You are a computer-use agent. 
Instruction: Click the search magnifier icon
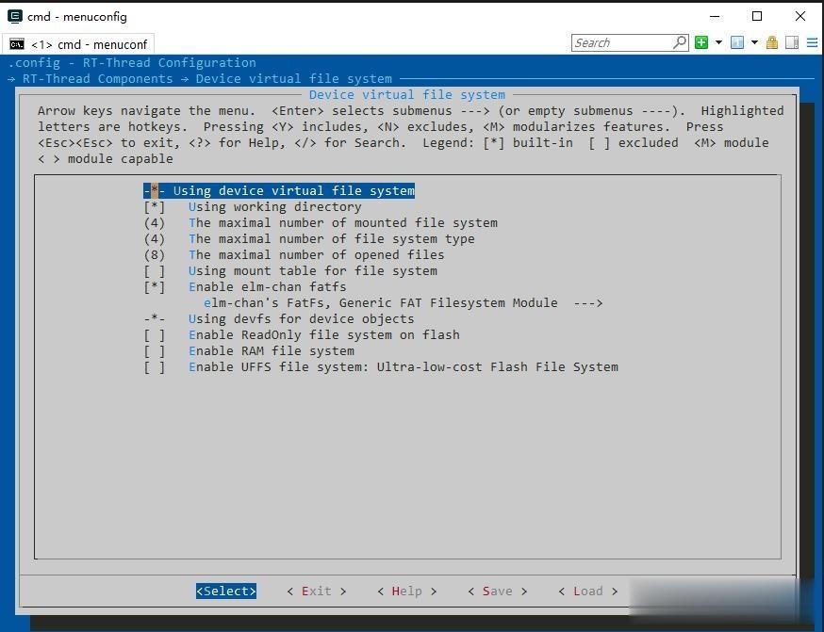coord(680,42)
